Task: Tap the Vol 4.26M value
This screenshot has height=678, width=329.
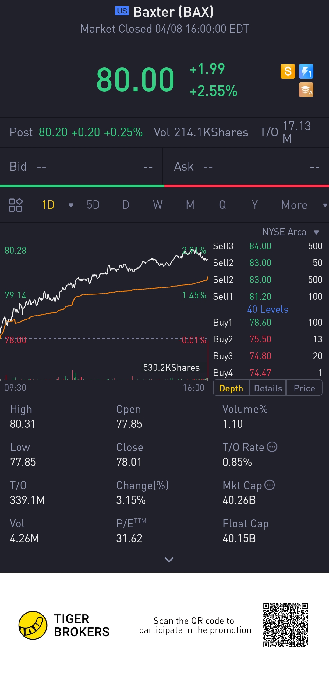Action: click(x=24, y=539)
